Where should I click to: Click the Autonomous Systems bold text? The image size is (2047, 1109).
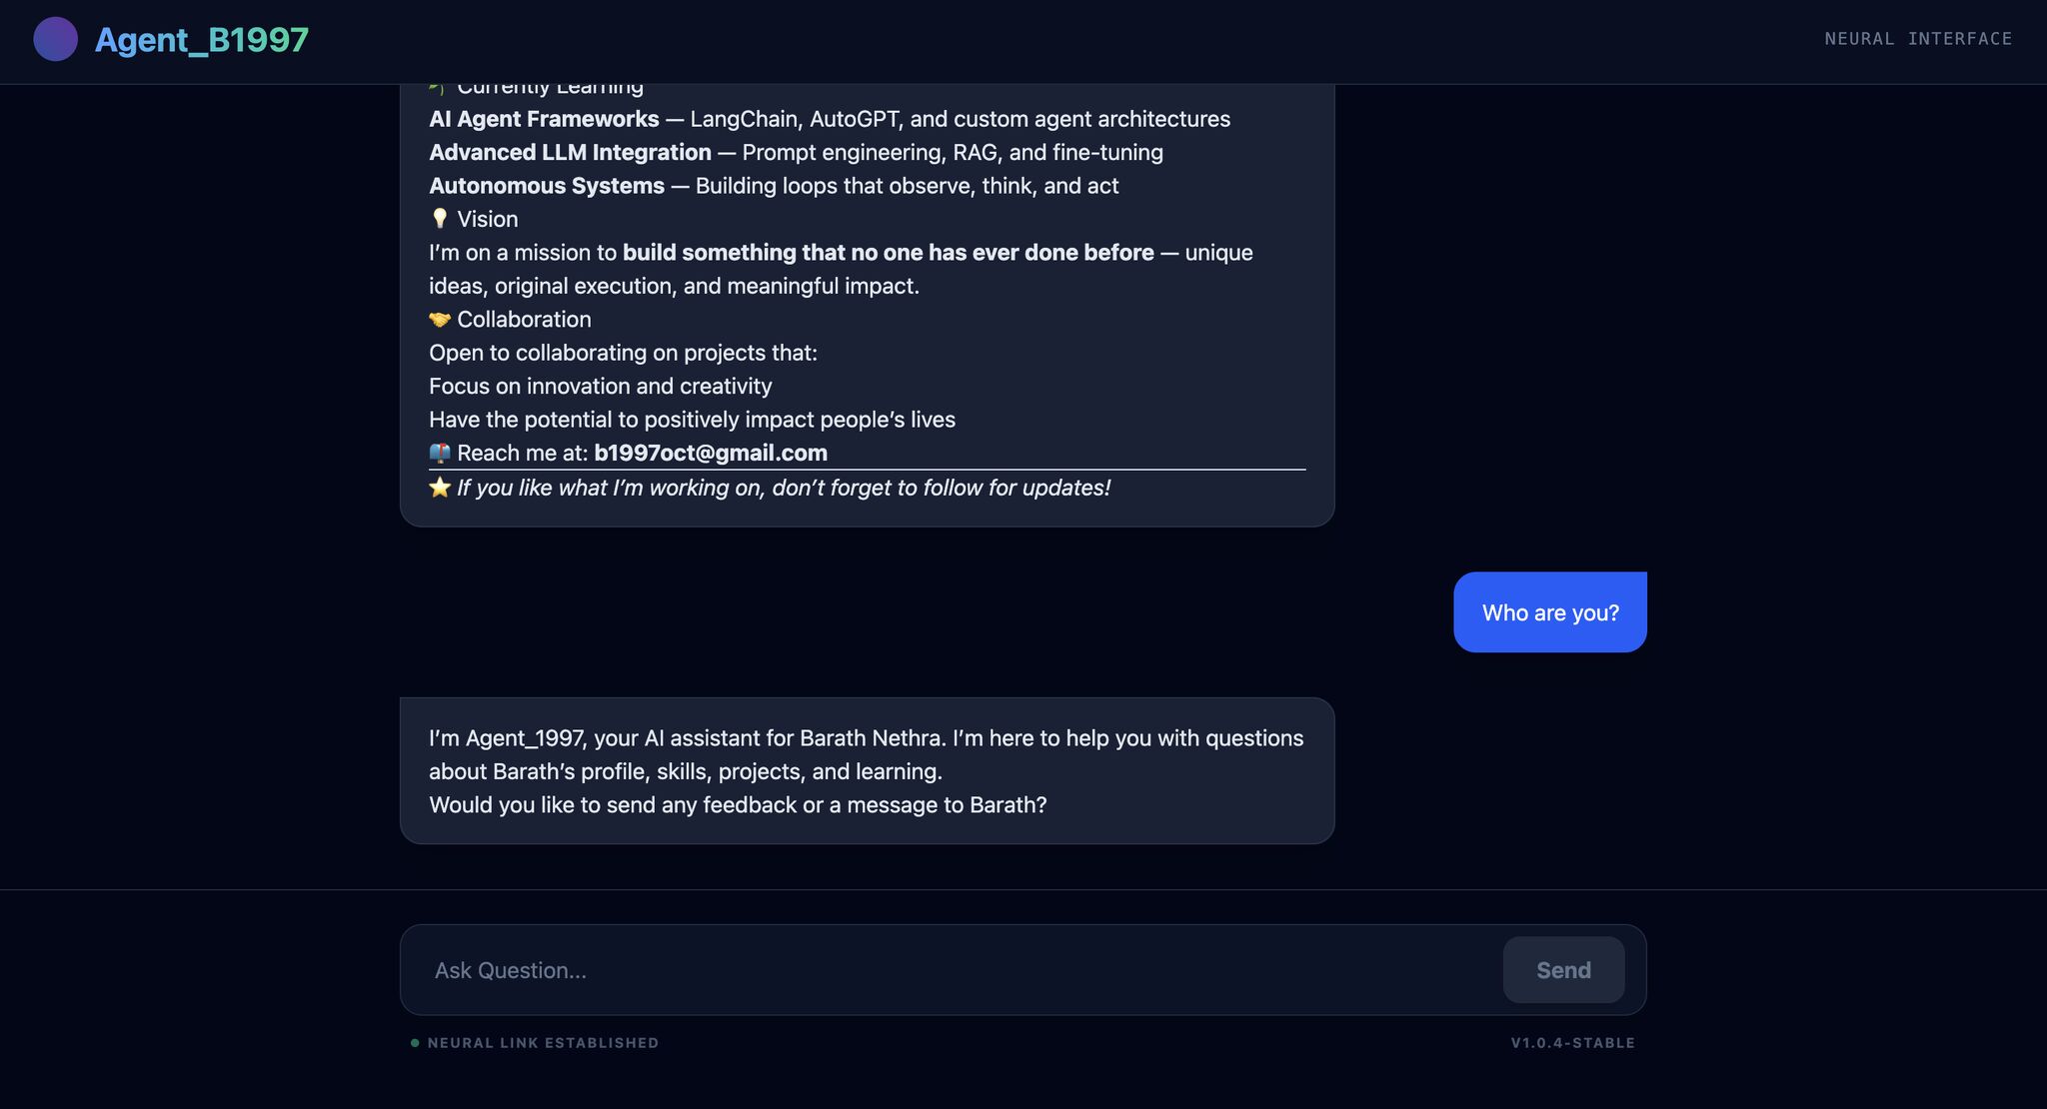(x=547, y=186)
